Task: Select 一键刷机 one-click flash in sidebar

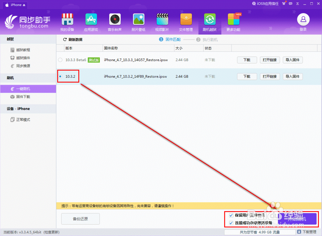Action: [28, 89]
